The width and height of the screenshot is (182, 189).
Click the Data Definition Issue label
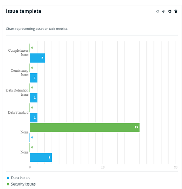[17, 92]
